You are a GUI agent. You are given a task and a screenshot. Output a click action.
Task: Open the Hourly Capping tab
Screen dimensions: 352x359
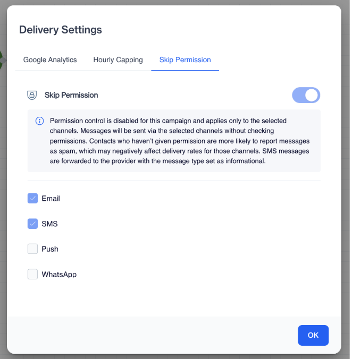click(x=118, y=60)
